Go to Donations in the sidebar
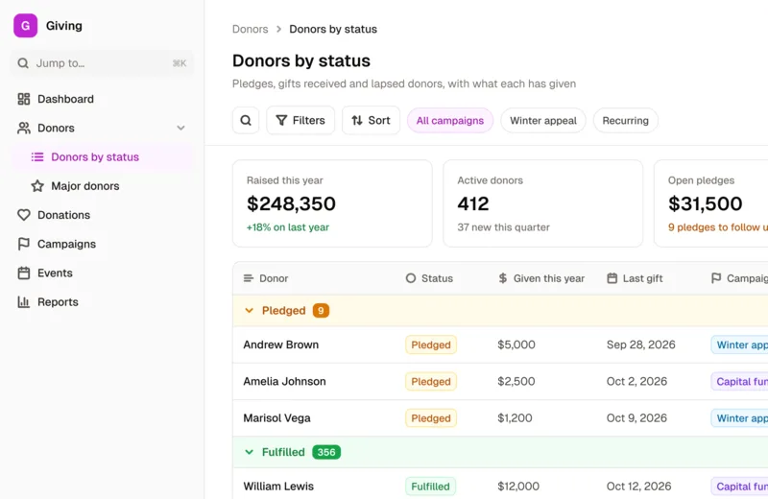The height and width of the screenshot is (499, 768). (x=102, y=215)
